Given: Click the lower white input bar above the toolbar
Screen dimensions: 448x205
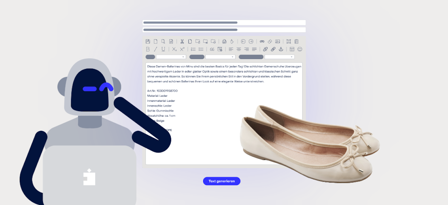Looking at the screenshot, I should [224, 30].
